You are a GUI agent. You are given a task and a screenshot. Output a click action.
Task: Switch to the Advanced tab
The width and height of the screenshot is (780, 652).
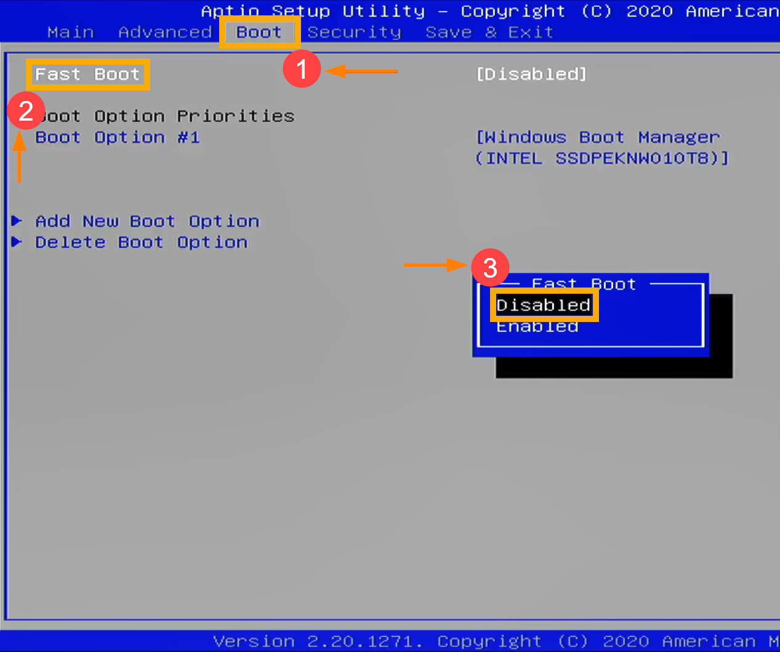click(164, 32)
